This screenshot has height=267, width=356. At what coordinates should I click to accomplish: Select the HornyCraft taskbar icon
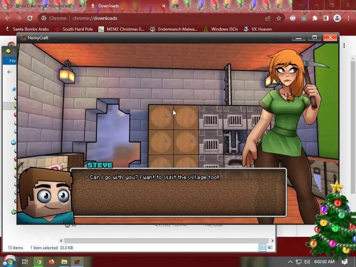click(x=78, y=262)
